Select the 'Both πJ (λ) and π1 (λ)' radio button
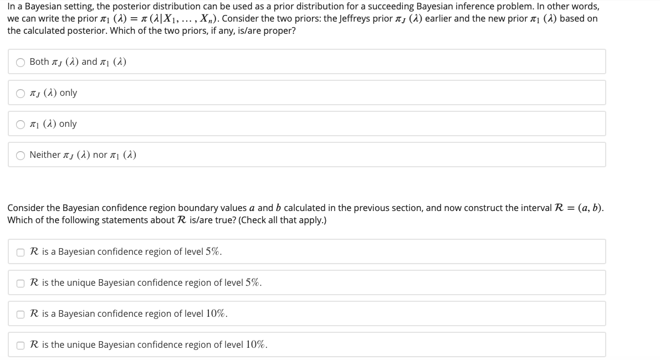Image resolution: width=660 pixels, height=360 pixels. (x=21, y=61)
